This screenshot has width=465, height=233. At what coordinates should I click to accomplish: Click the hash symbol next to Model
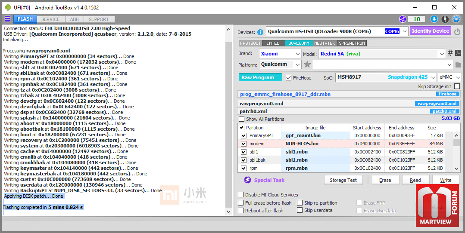click(450, 53)
